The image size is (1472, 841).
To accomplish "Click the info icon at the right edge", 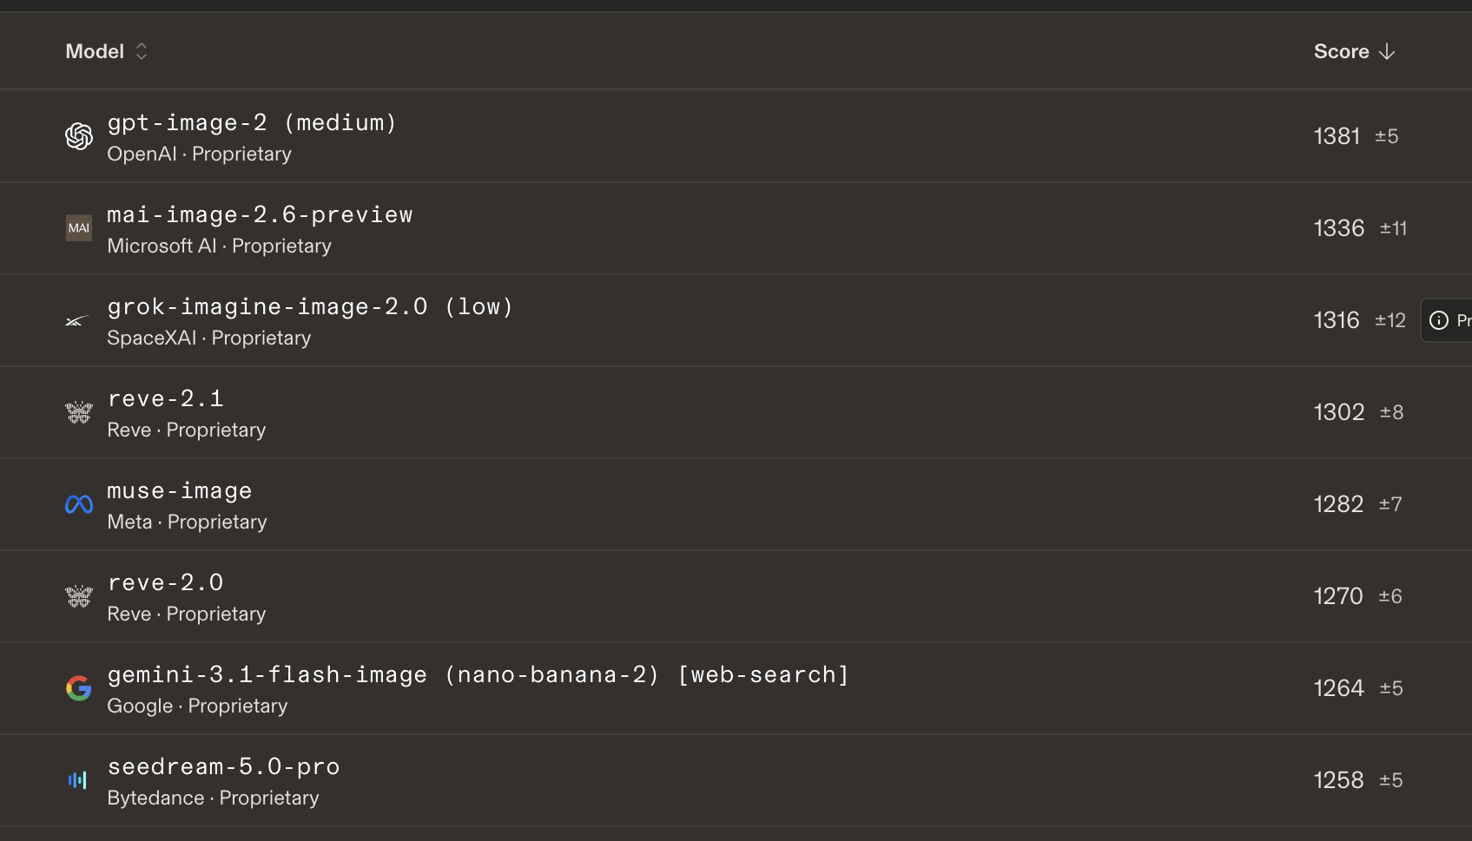I will click(1439, 320).
